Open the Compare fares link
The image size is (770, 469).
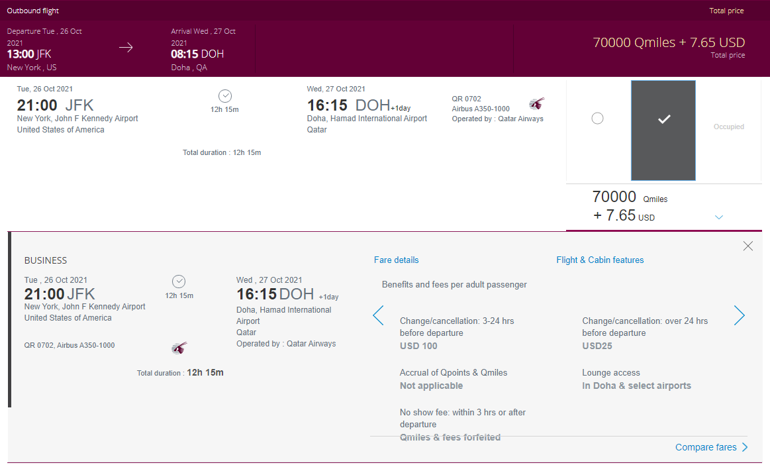point(706,447)
